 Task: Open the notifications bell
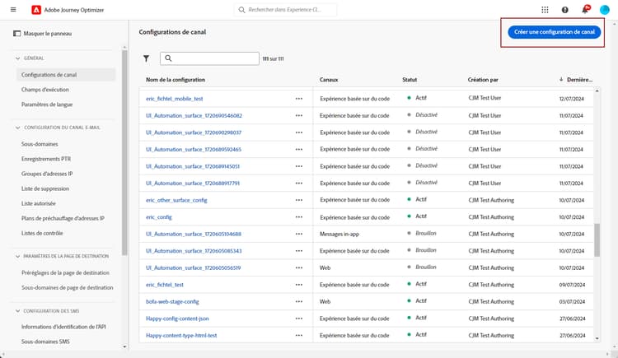tap(585, 10)
